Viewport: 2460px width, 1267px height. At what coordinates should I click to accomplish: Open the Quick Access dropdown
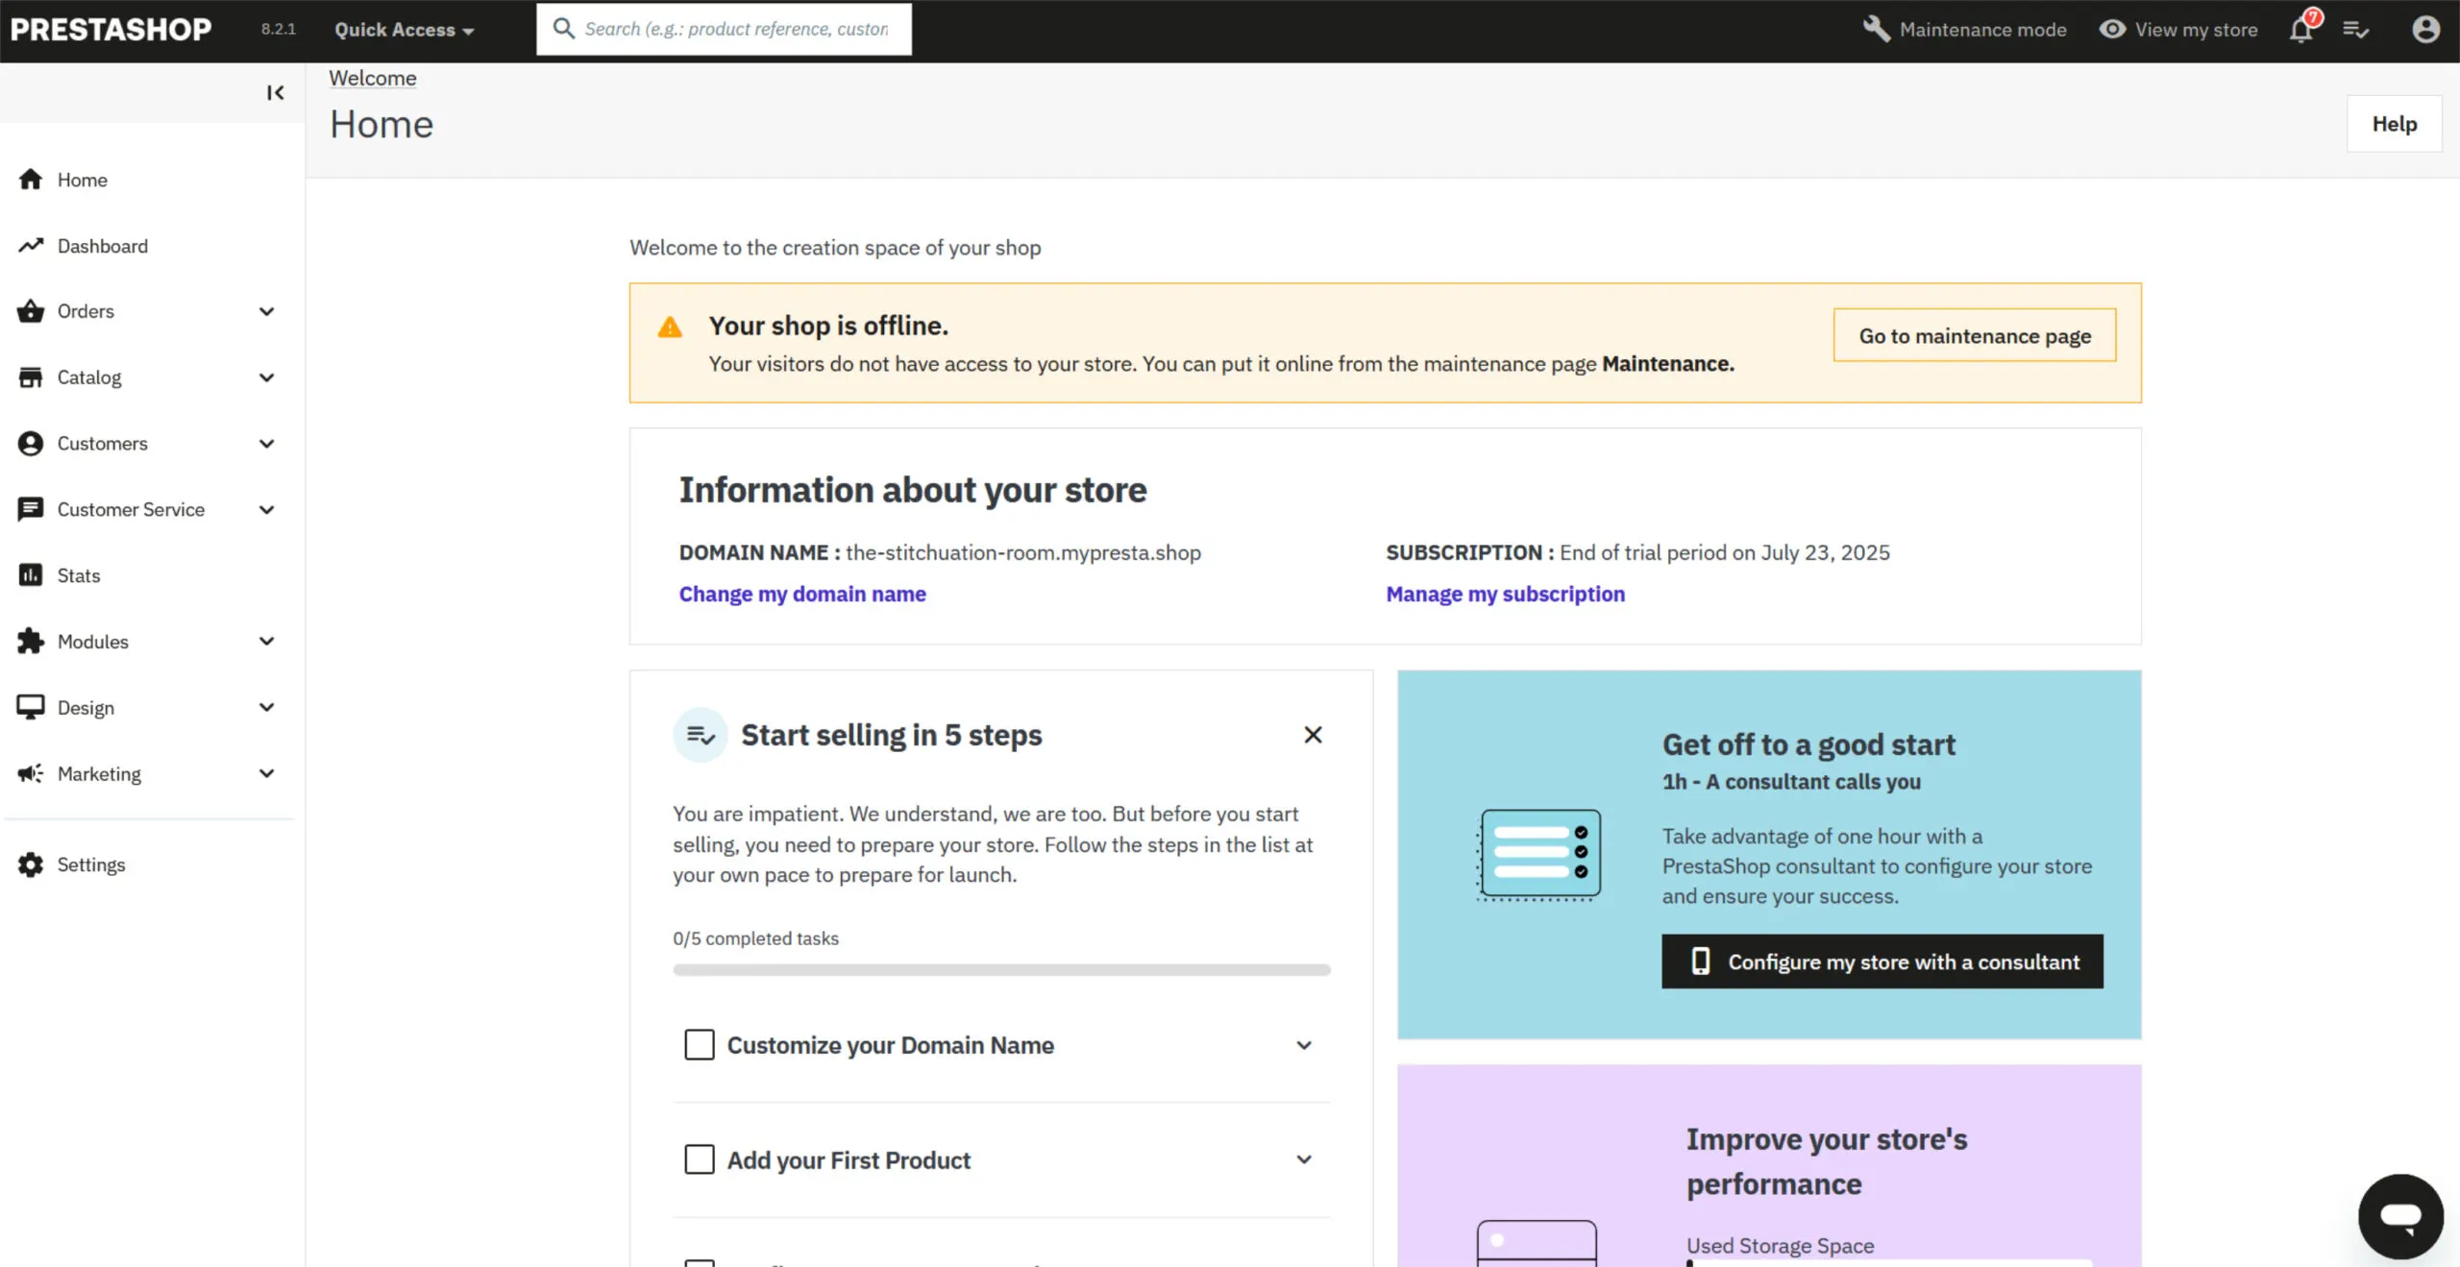click(x=403, y=29)
